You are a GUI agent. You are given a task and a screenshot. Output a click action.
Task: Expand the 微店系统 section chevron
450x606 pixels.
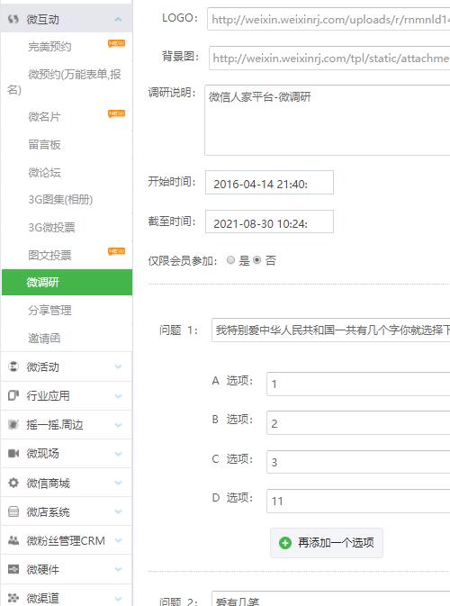pos(118,511)
